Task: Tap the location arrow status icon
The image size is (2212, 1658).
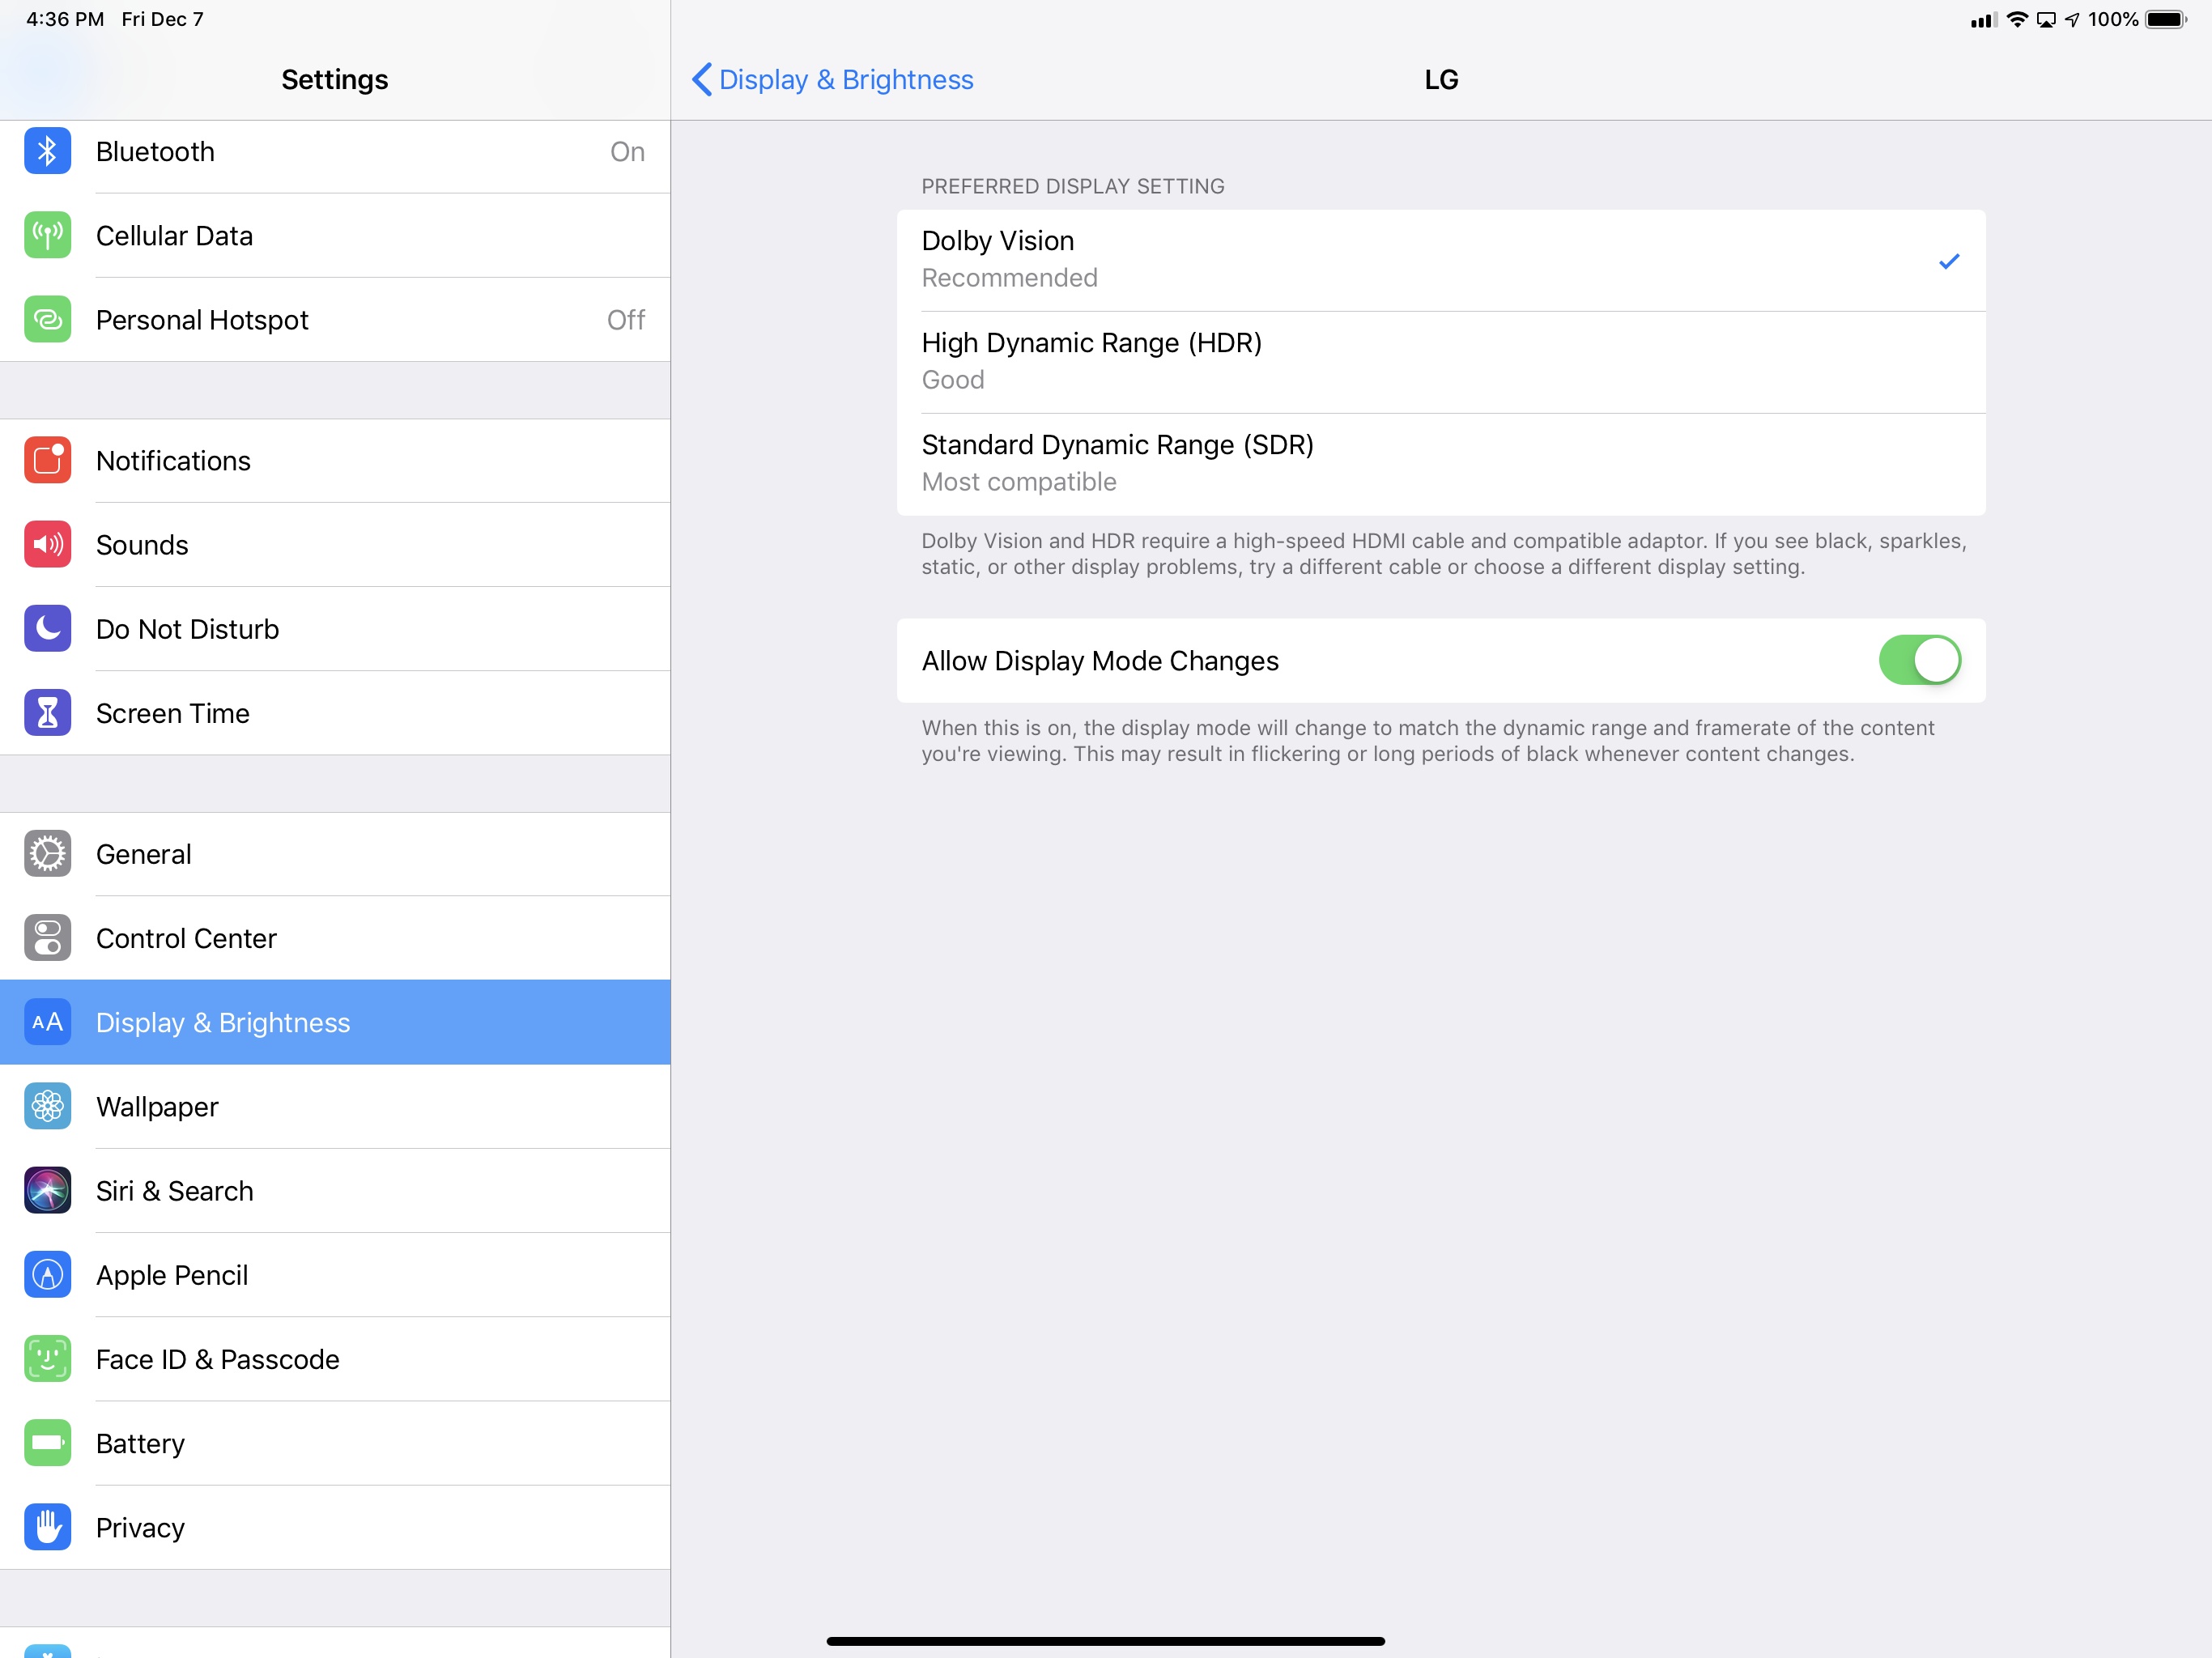Action: (2072, 20)
